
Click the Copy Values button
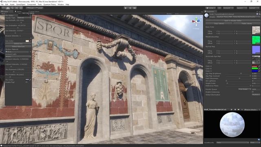pyautogui.click(x=219, y=24)
